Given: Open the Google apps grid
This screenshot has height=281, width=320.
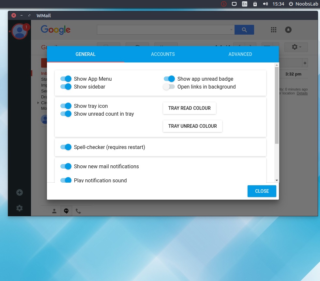Looking at the screenshot, I should point(273,29).
